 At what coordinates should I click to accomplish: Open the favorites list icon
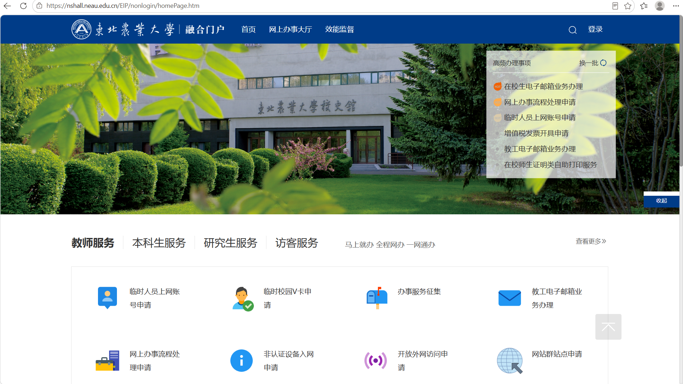point(644,6)
